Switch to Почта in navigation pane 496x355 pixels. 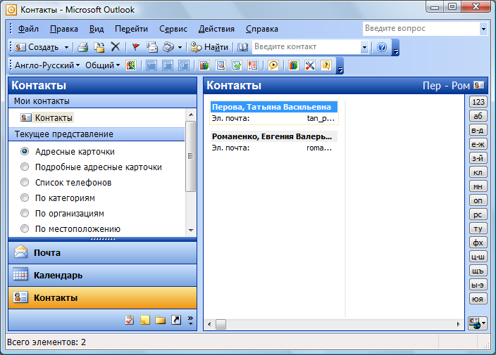[x=102, y=253]
